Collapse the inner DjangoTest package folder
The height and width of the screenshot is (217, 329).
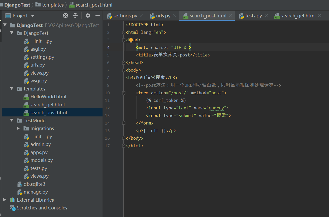pyautogui.click(x=11, y=33)
